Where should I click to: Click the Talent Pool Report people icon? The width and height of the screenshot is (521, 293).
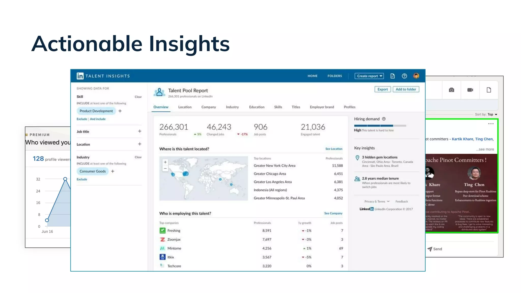point(160,92)
